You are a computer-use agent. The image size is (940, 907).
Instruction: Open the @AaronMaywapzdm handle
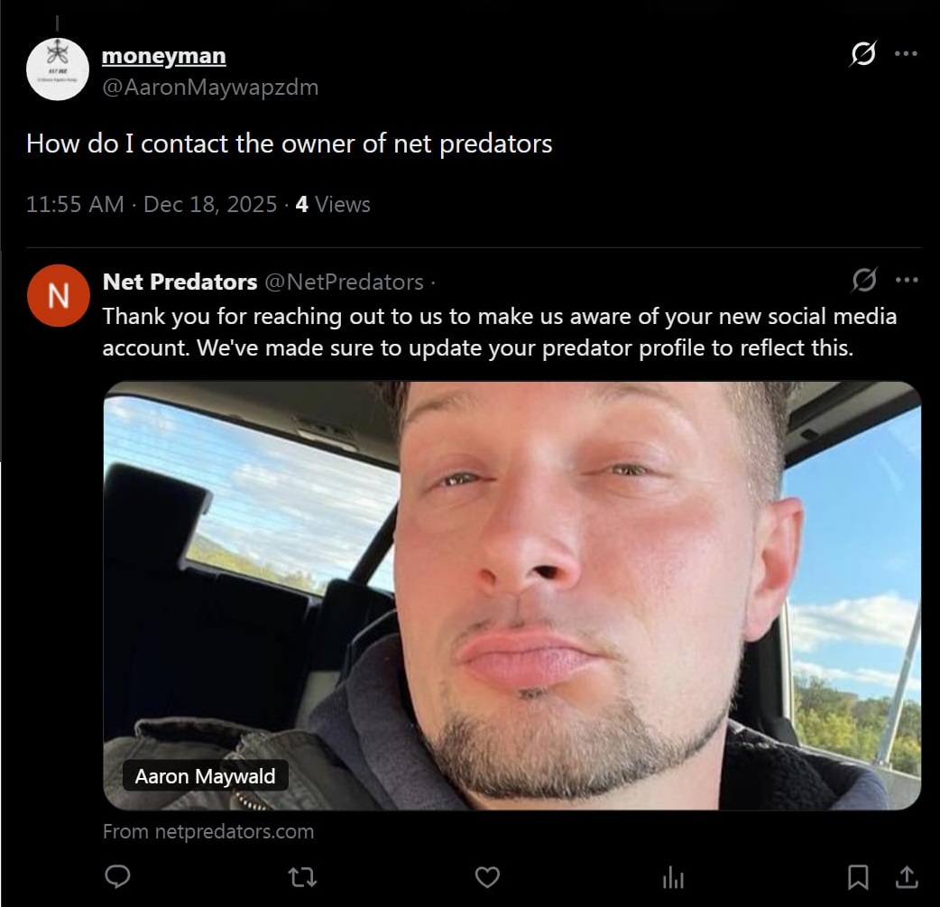point(210,88)
